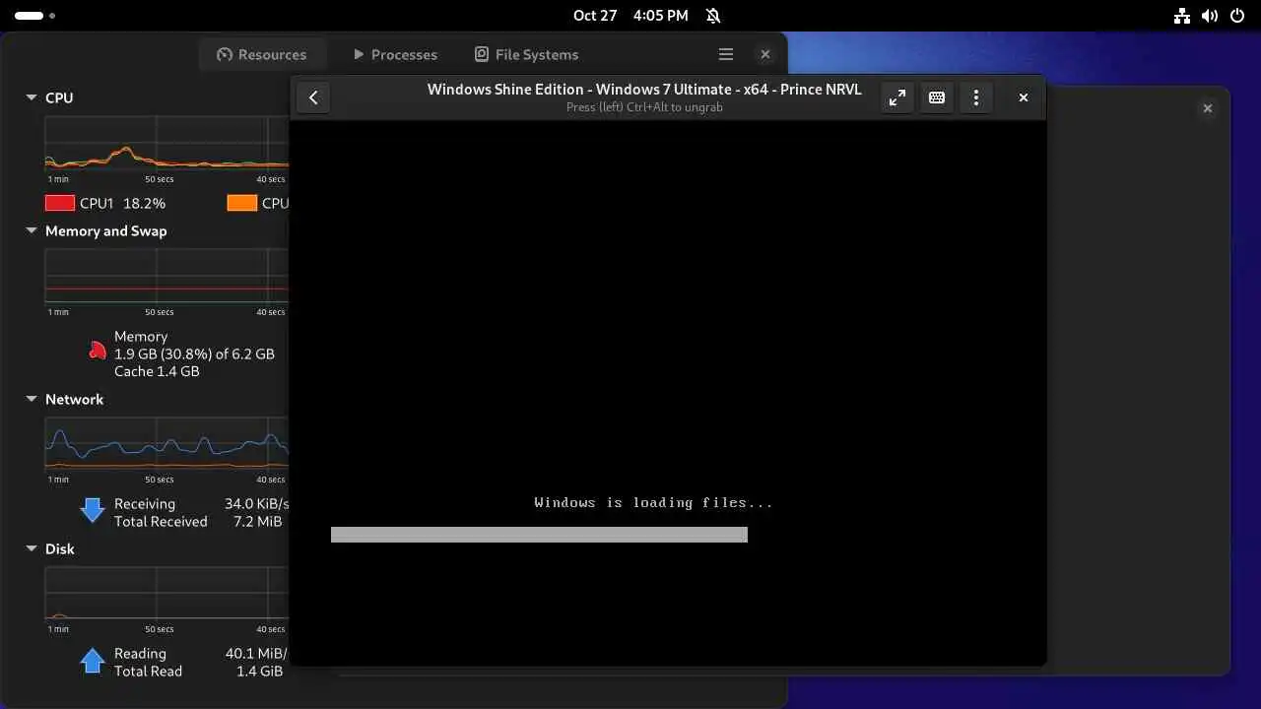
Task: Click the 'Total Read' label
Action: pyautogui.click(x=148, y=672)
